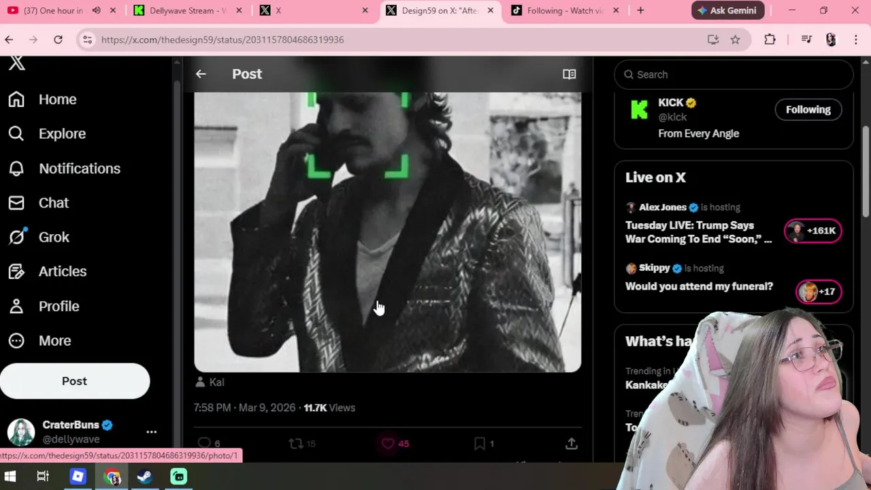Screen dimensions: 871x490
Task: Open Notifications in sidebar
Action: tap(64, 168)
